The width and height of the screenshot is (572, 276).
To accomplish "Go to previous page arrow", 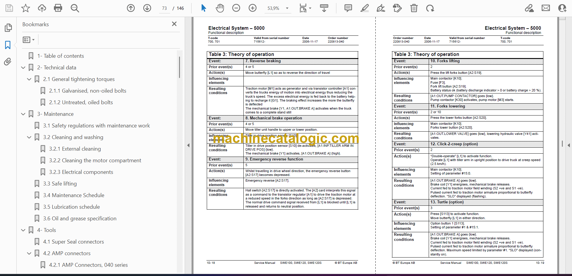I will pyautogui.click(x=131, y=8).
